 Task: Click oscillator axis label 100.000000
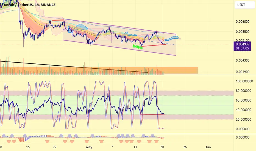tap(244, 81)
